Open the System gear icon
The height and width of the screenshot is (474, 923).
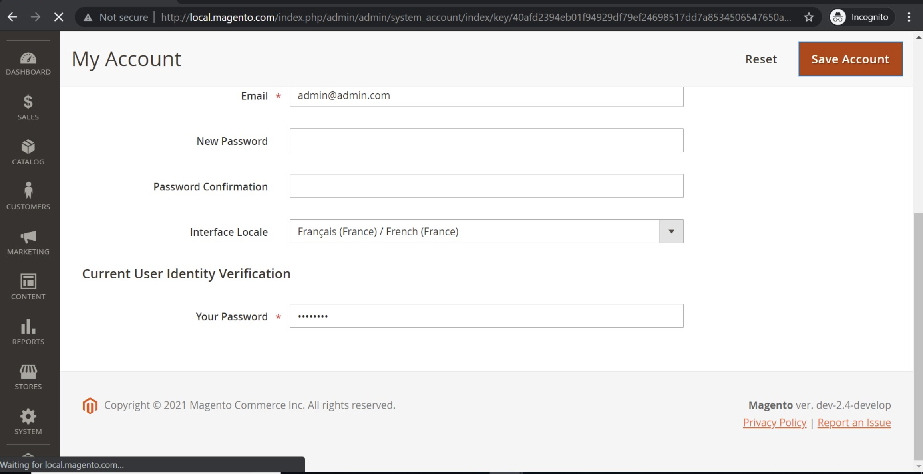pyautogui.click(x=28, y=416)
